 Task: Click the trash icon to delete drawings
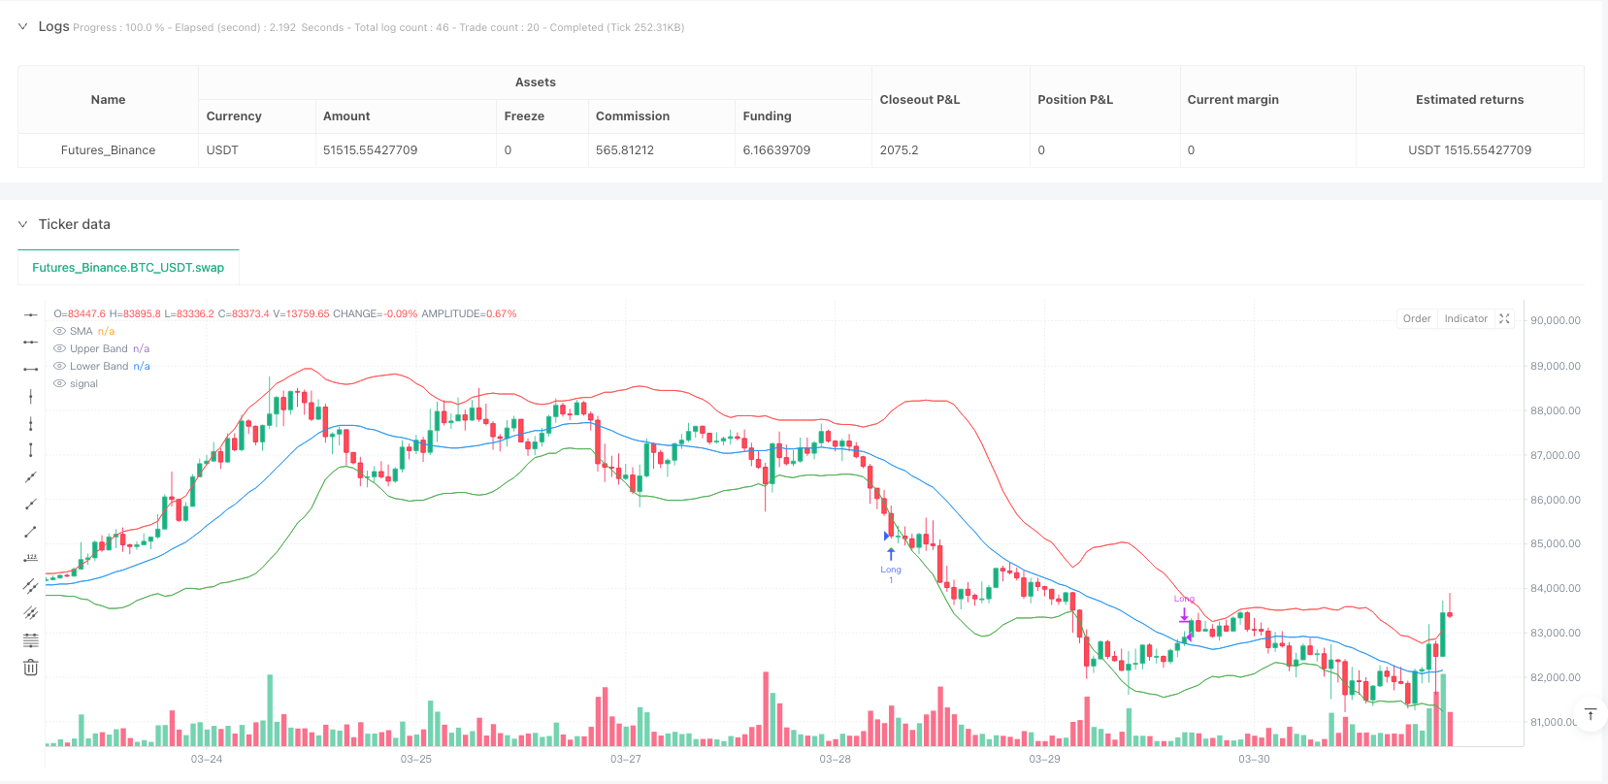[x=31, y=668]
